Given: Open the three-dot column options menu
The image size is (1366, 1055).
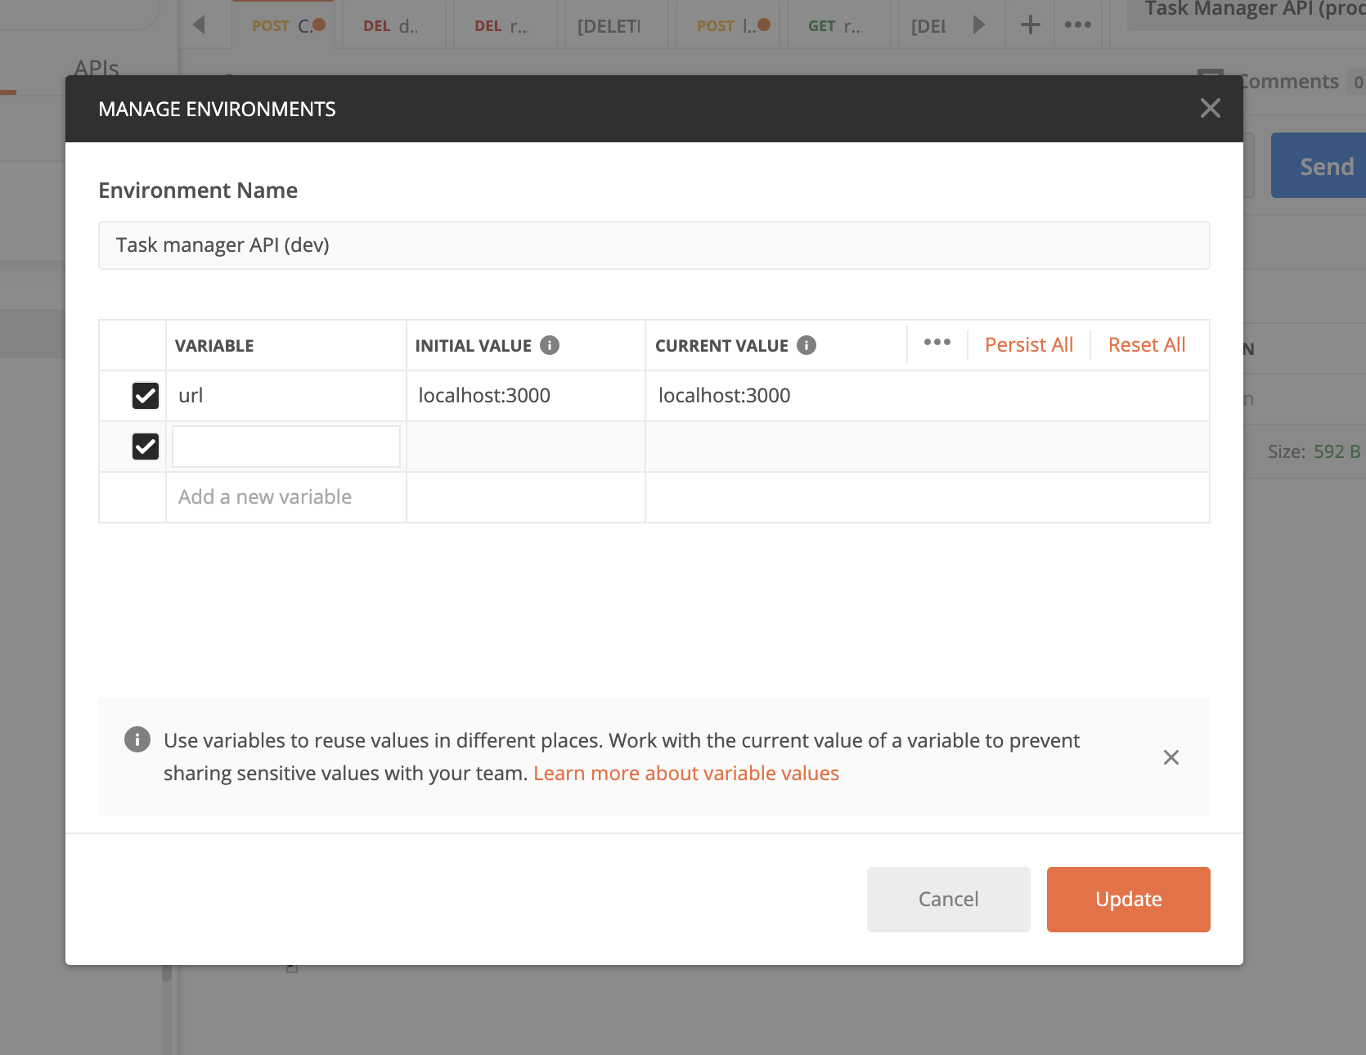Looking at the screenshot, I should coord(937,343).
